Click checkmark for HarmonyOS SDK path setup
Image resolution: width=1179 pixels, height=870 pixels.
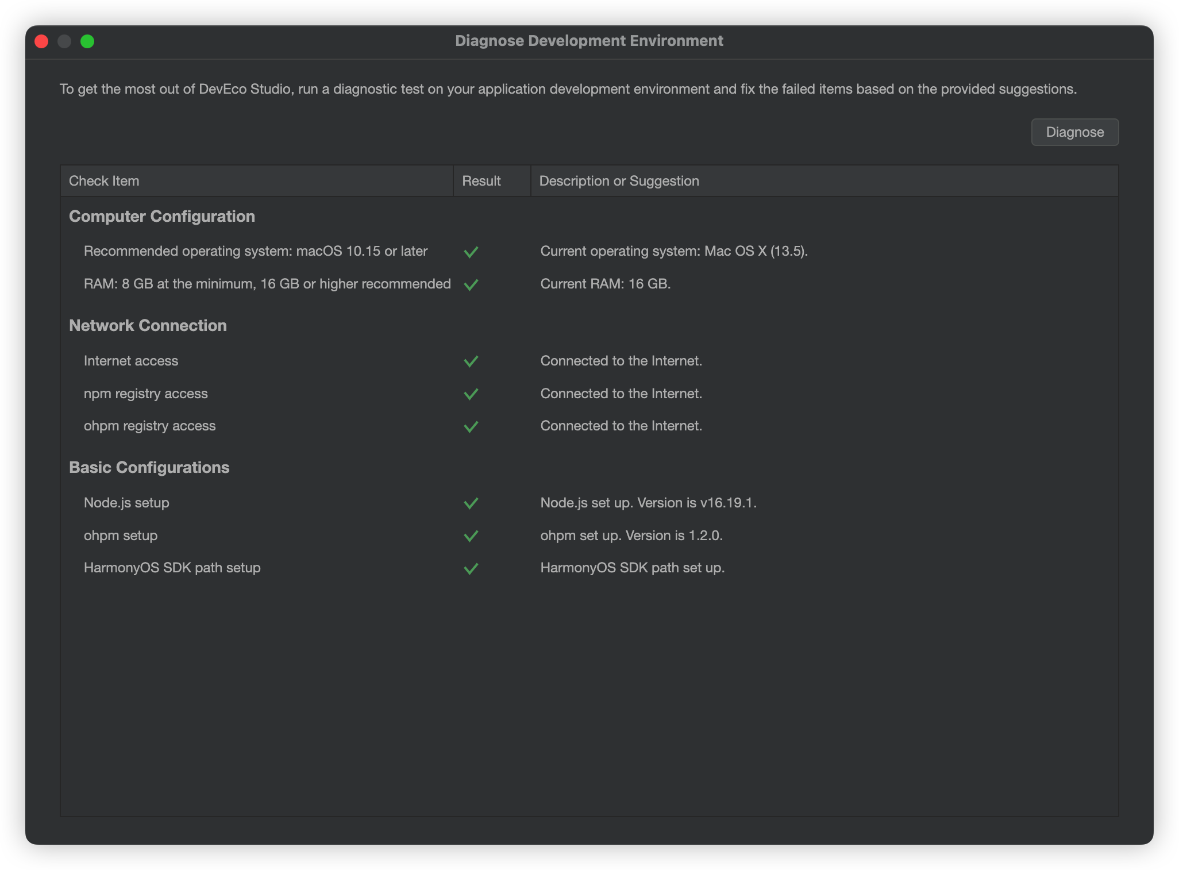click(471, 568)
